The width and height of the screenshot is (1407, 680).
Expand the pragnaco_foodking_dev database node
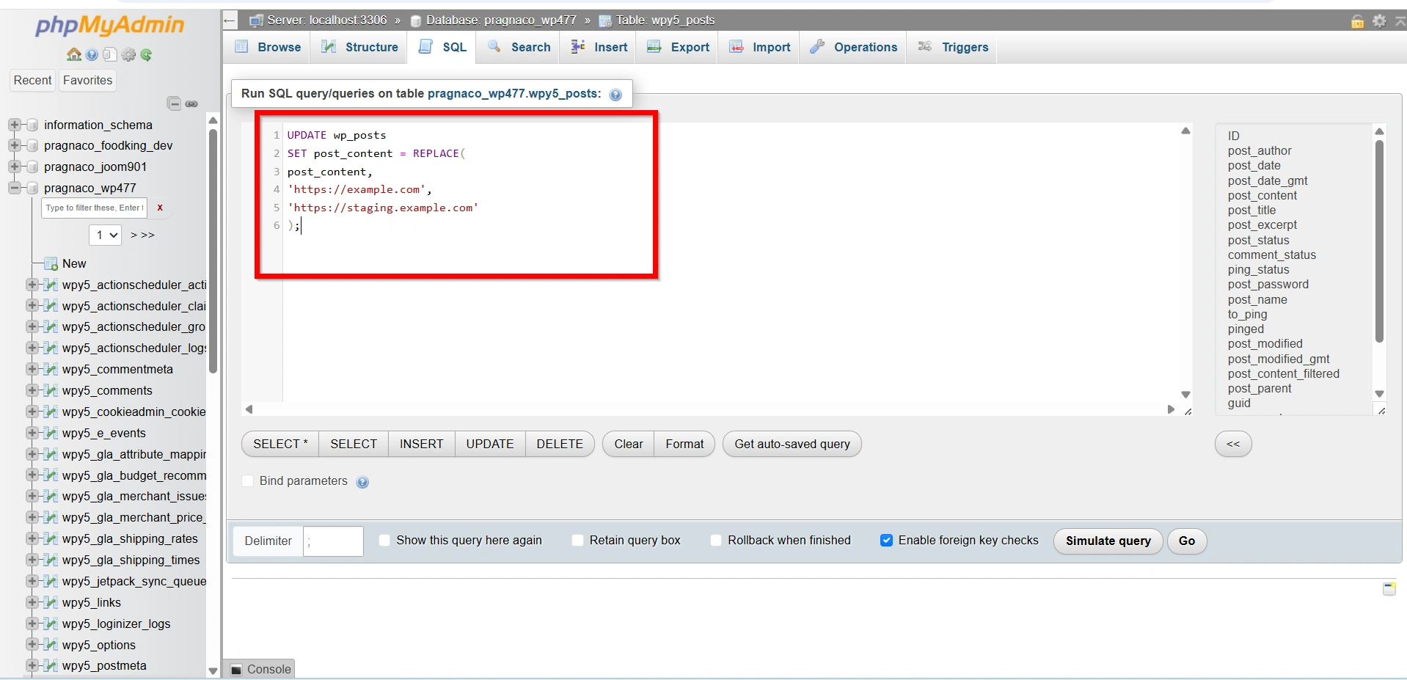click(14, 146)
